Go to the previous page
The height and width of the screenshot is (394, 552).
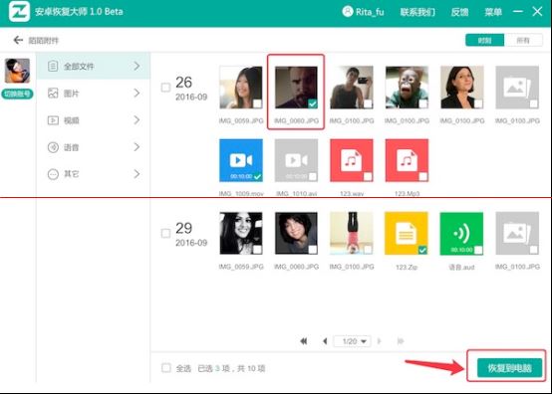coord(325,341)
